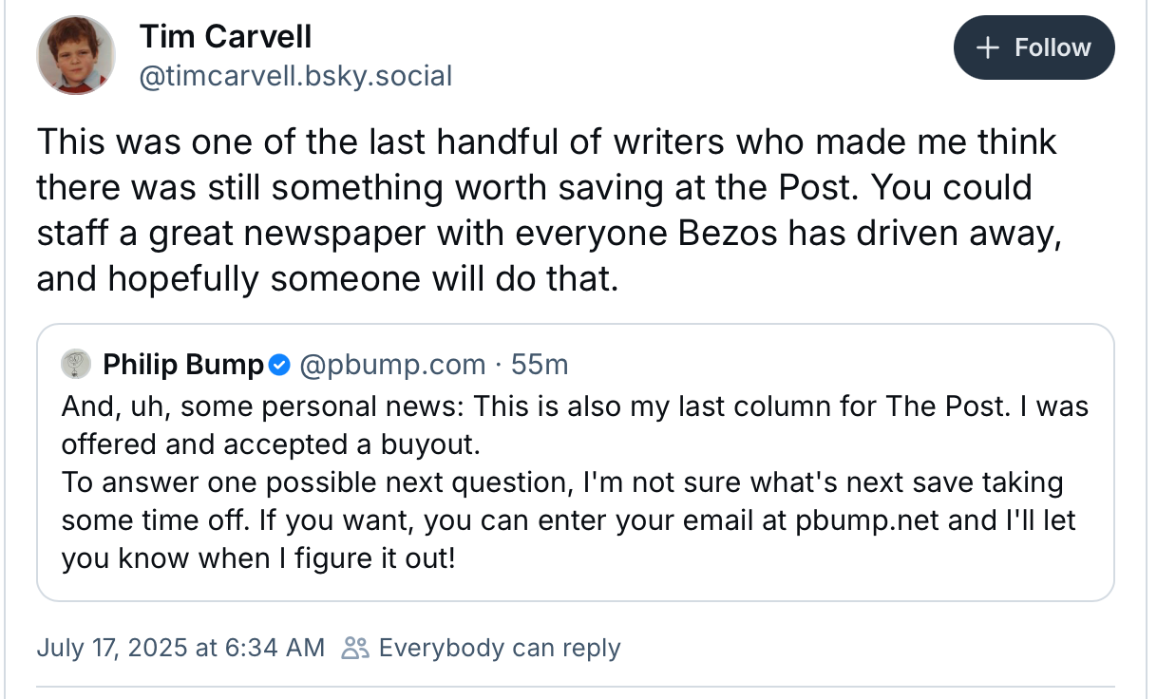Click the 55m timestamp on quoted post
This screenshot has height=699, width=1157.
click(x=540, y=364)
